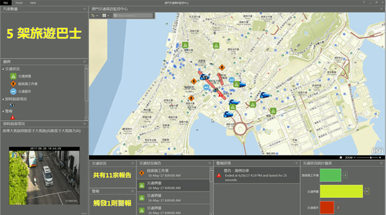Click the 5 架旅遊巴士 count text

click(x=44, y=34)
